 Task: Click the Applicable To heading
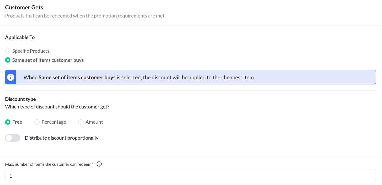(x=20, y=37)
